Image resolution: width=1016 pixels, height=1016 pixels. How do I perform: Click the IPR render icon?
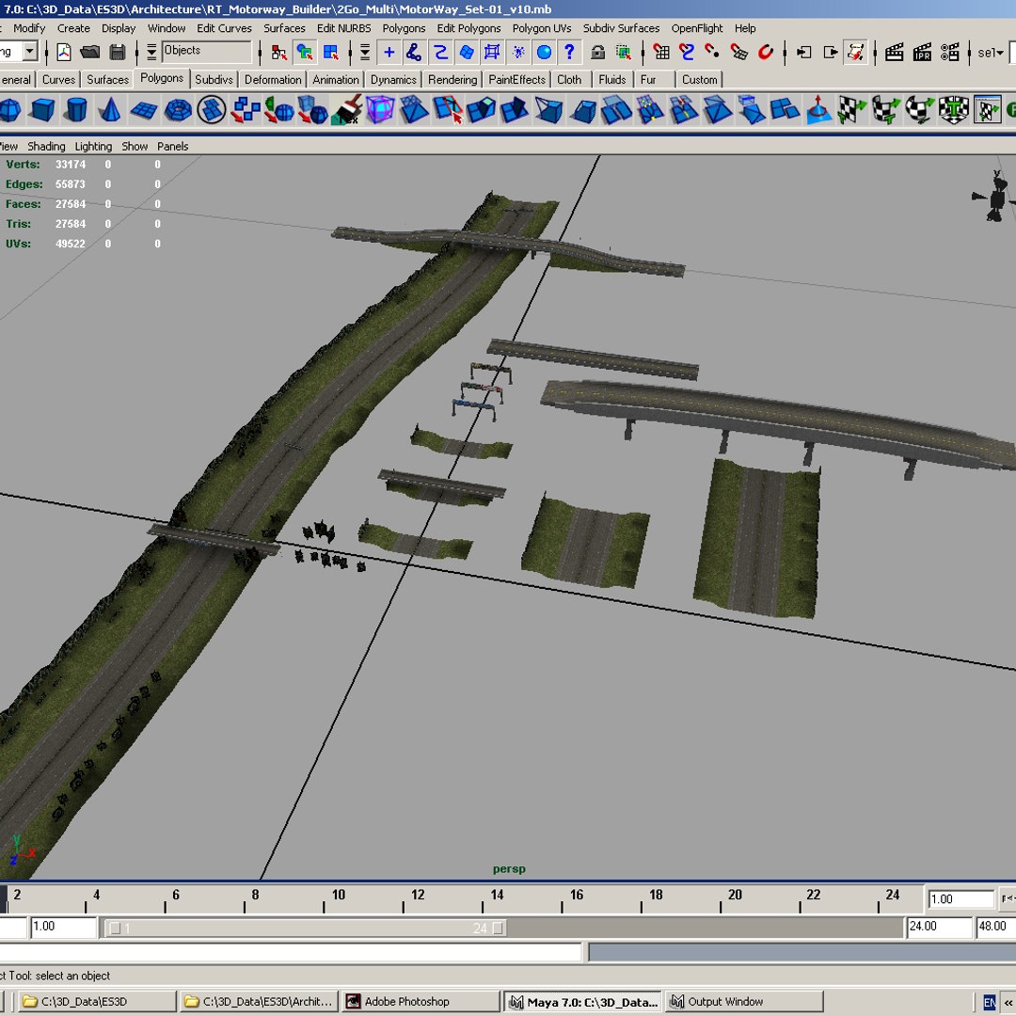point(922,52)
